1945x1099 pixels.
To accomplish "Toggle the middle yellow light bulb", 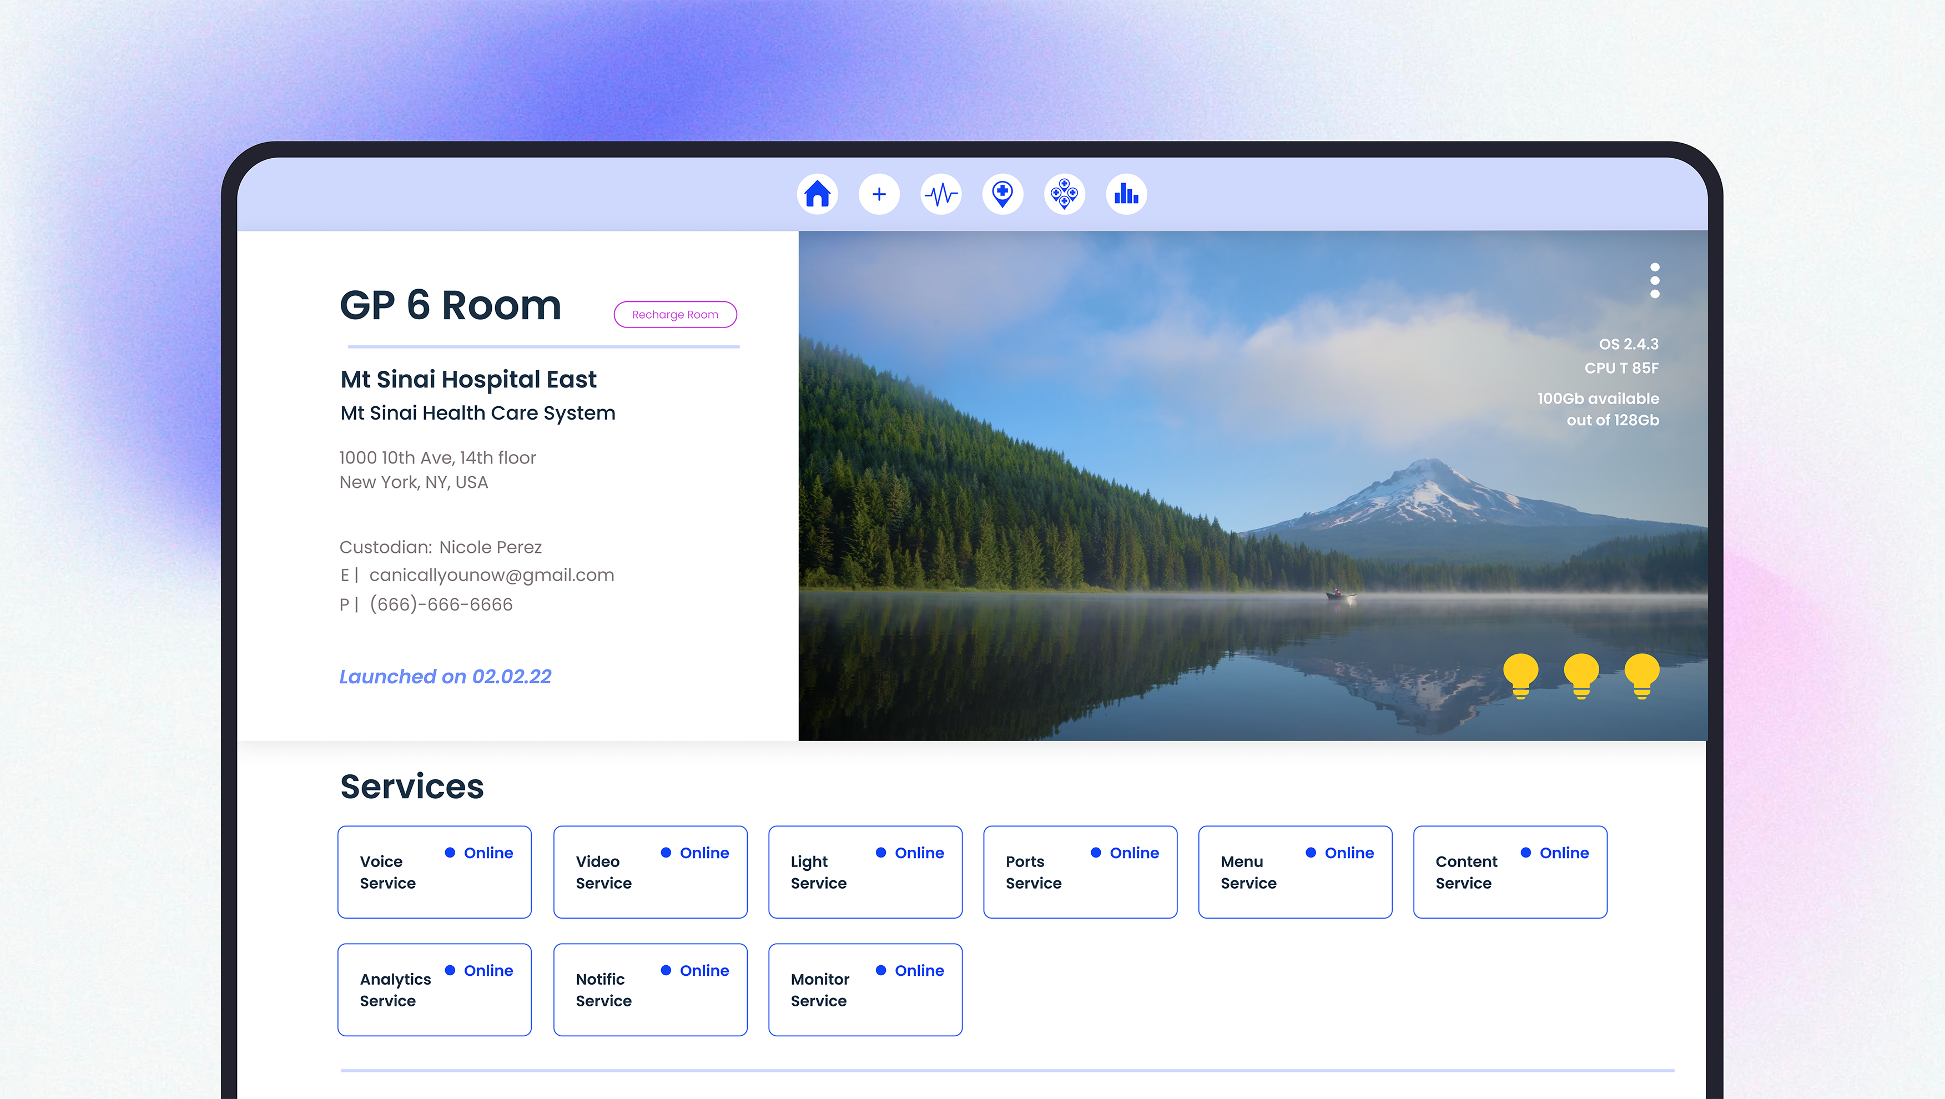I will coord(1581,676).
